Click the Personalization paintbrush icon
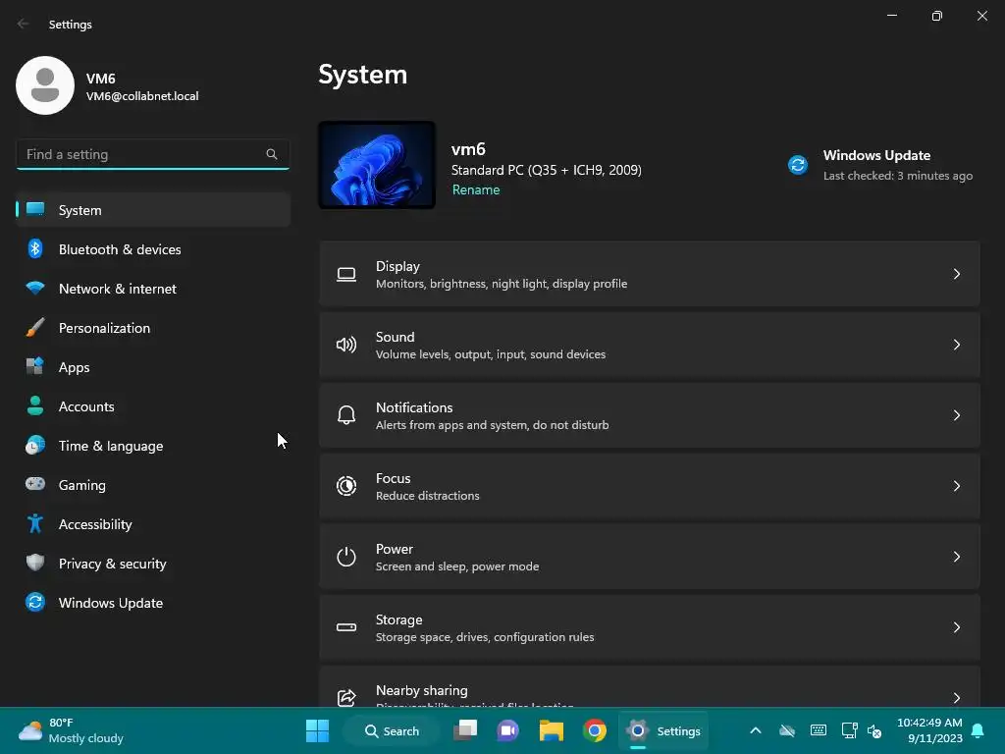The width and height of the screenshot is (1005, 754). click(x=35, y=327)
